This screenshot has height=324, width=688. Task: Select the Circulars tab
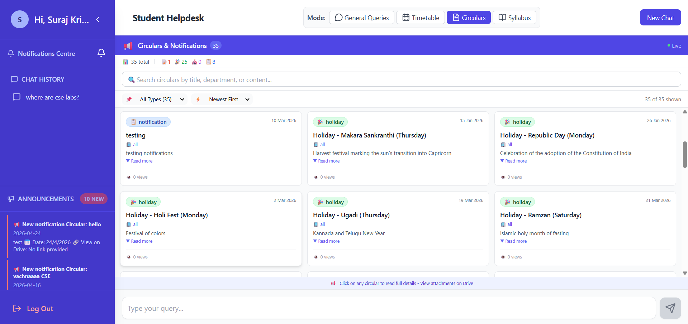pos(468,17)
